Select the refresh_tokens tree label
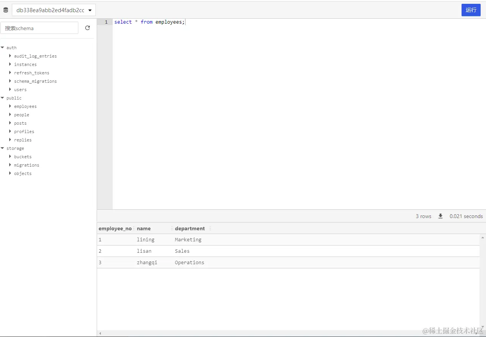Screen dimensions: 486x337 coord(32,73)
